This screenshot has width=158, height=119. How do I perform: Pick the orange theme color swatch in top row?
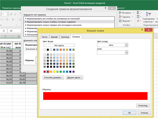pos(61,50)
